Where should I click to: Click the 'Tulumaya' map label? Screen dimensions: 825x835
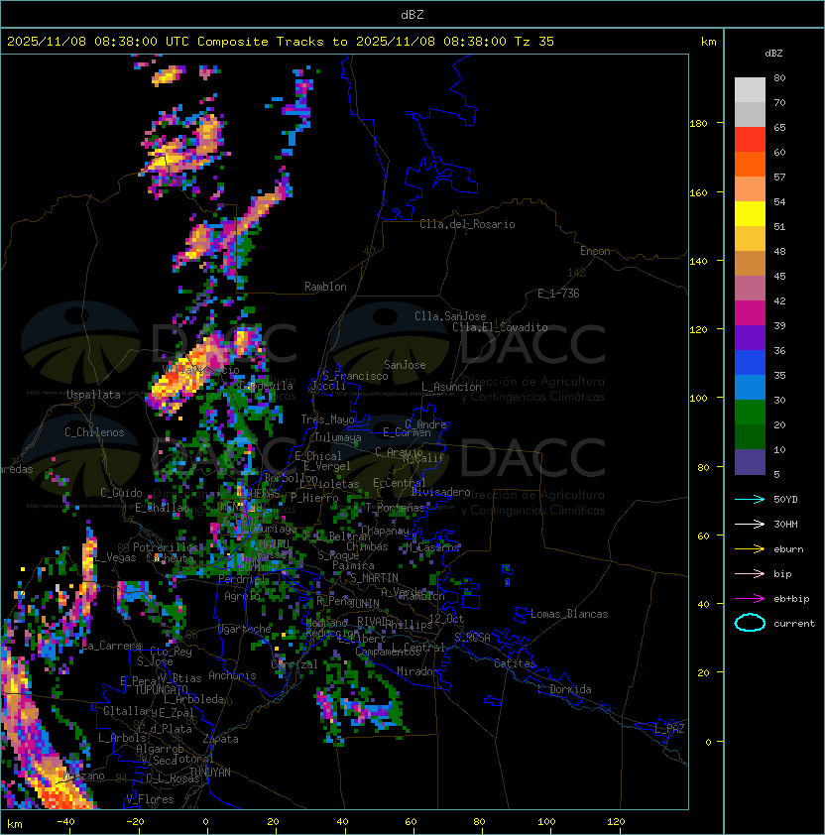pyautogui.click(x=338, y=437)
